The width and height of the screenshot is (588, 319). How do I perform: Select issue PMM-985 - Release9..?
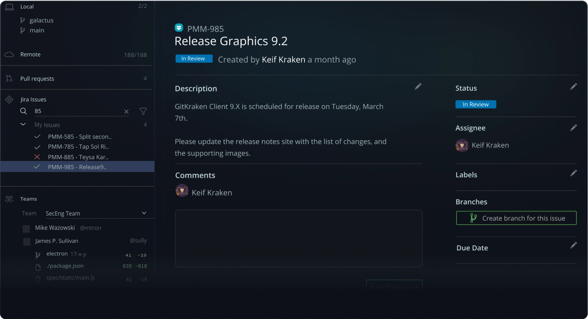(77, 167)
